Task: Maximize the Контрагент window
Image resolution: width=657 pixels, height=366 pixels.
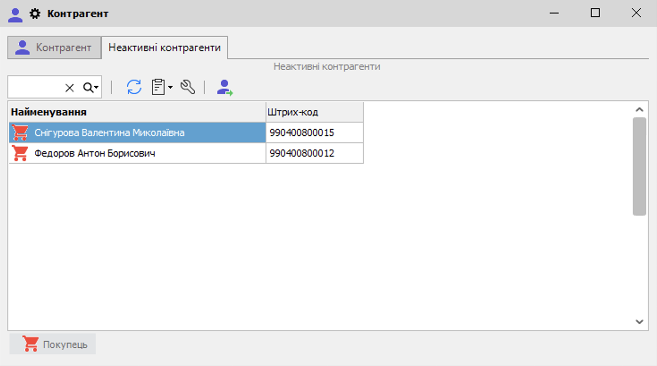Action: 595,13
